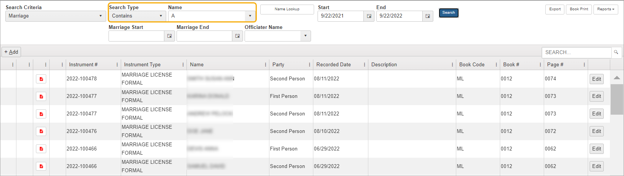Click the Name column header
624x176 pixels.
pos(197,65)
